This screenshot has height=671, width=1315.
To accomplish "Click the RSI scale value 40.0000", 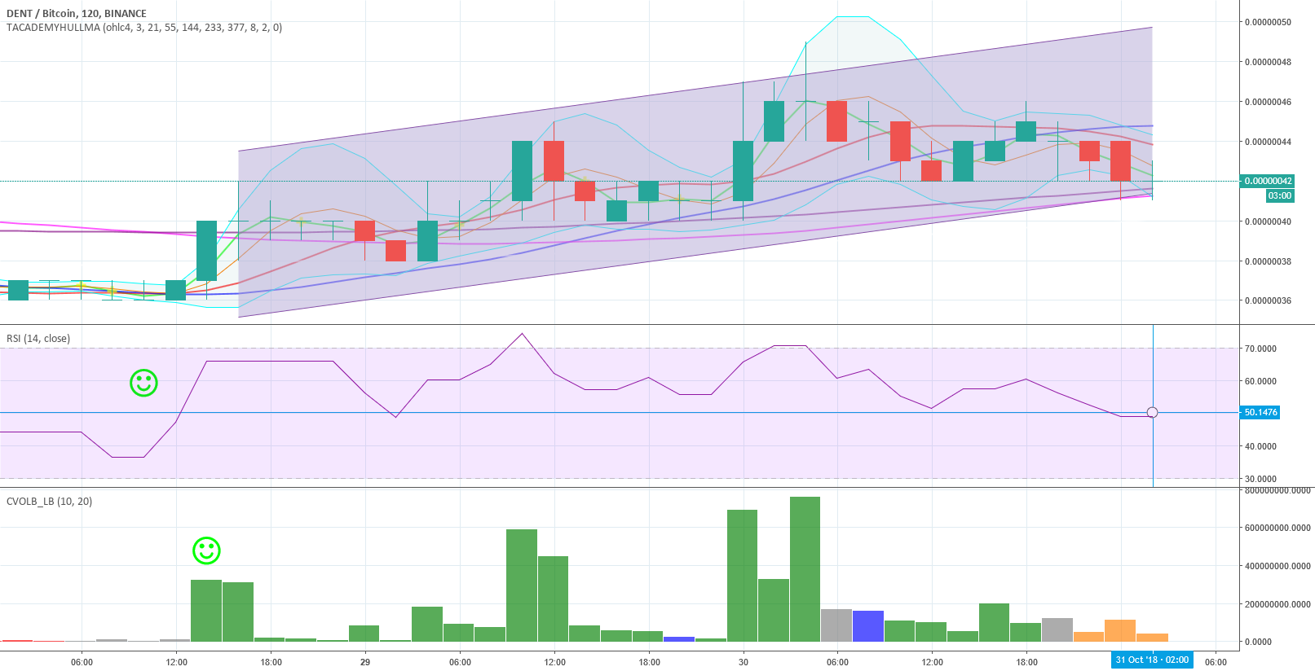I will click(1260, 446).
